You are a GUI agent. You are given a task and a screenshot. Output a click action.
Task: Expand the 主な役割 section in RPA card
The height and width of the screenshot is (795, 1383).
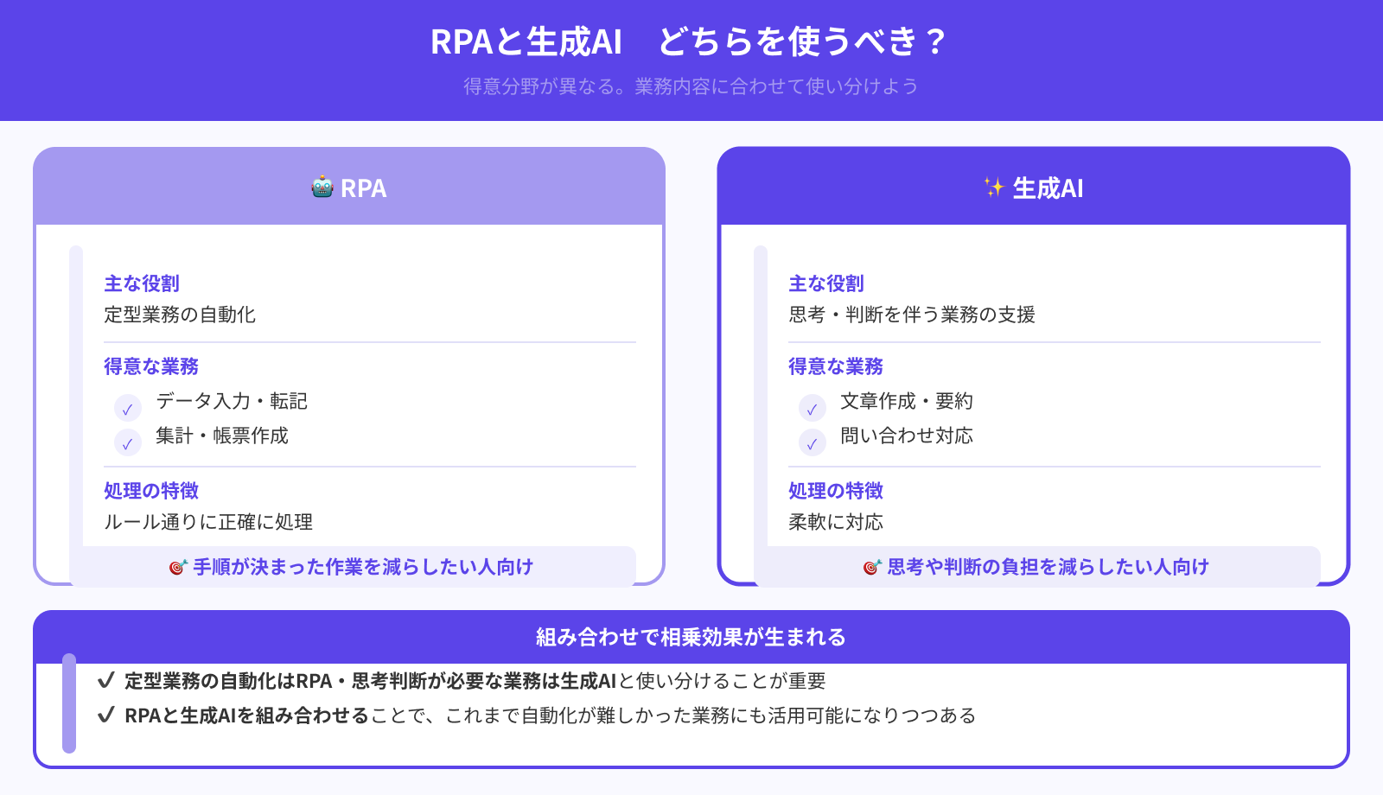tap(142, 283)
